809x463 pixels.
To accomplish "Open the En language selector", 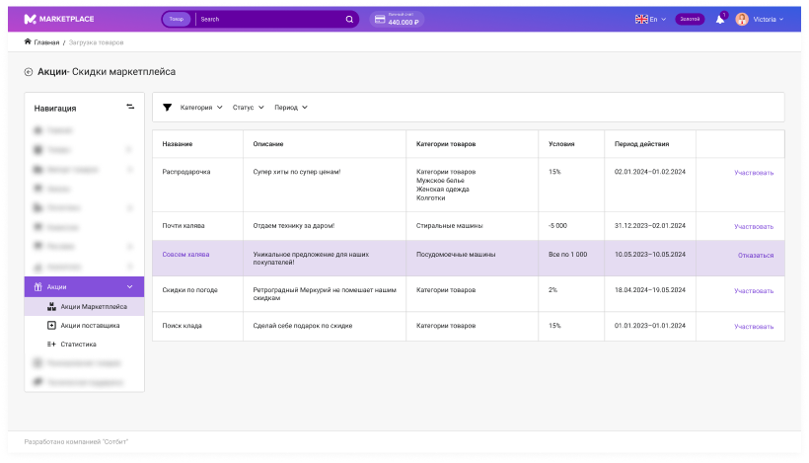I will pyautogui.click(x=650, y=19).
